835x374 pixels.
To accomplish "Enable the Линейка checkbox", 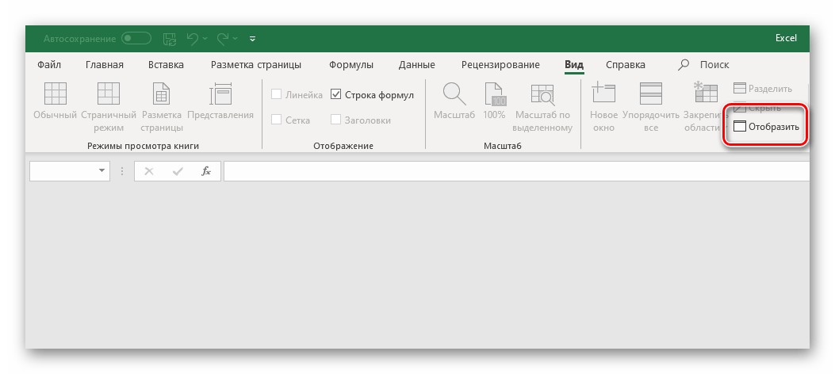I will coord(277,95).
